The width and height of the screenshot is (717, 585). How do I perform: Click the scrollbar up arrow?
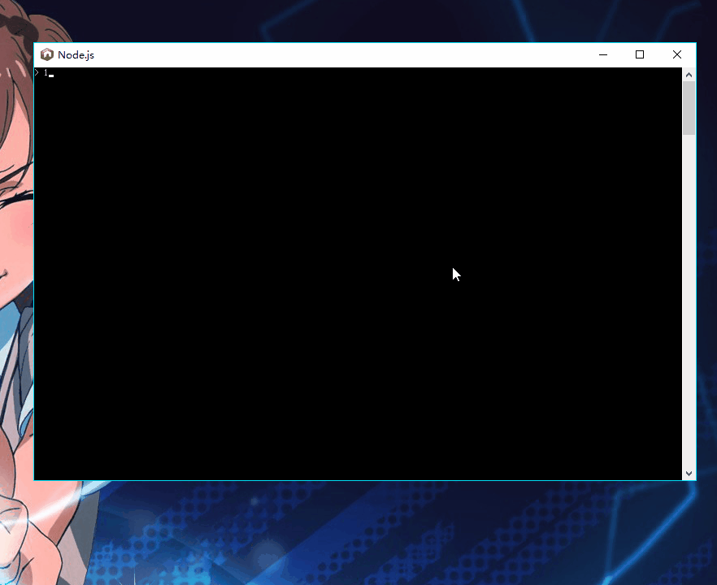pyautogui.click(x=689, y=74)
